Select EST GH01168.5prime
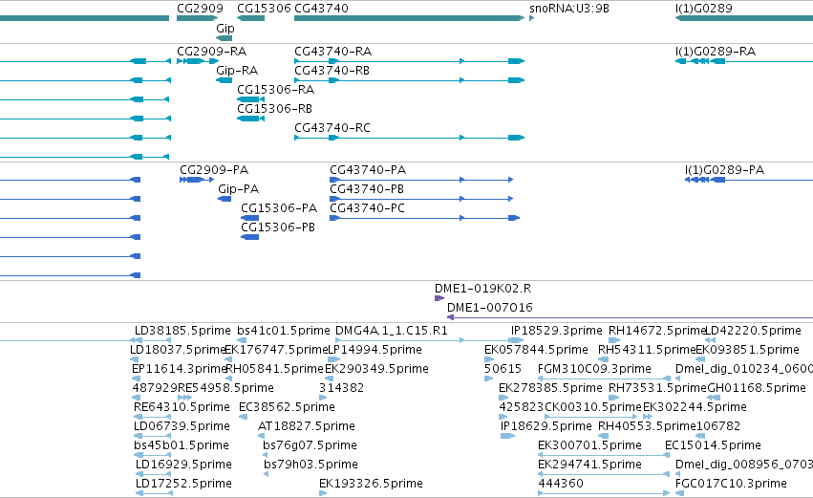This screenshot has width=813, height=498. pyautogui.click(x=757, y=388)
